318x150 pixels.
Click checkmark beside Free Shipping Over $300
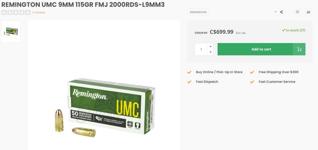[252, 72]
